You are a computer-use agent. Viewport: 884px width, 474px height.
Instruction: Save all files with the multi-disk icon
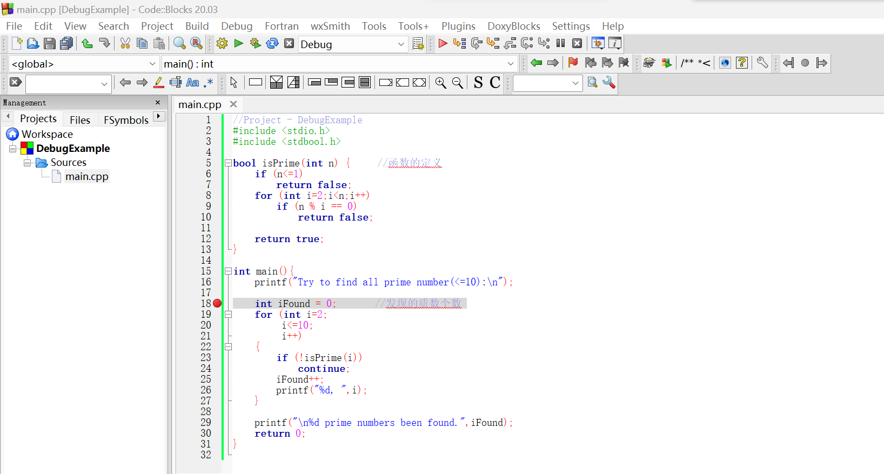click(66, 44)
